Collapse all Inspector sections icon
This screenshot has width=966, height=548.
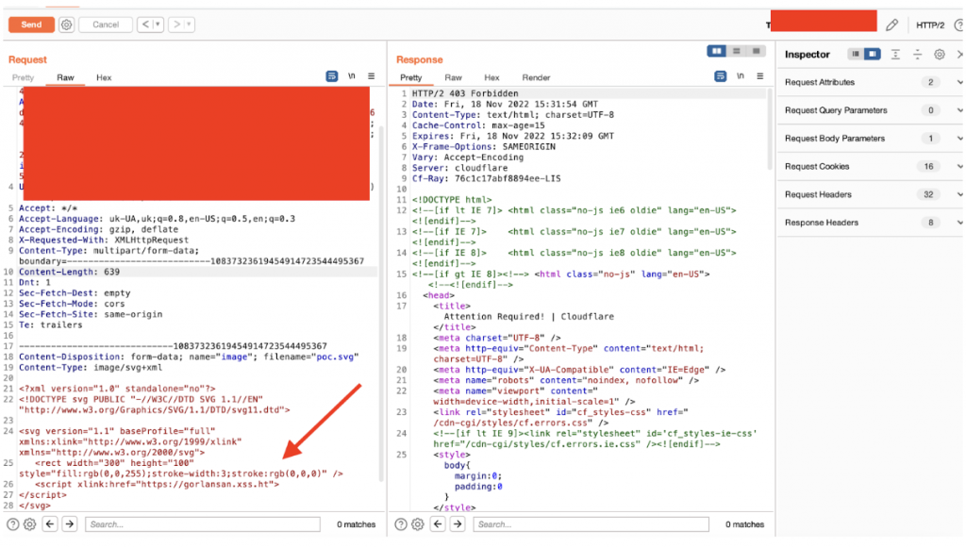pos(917,54)
